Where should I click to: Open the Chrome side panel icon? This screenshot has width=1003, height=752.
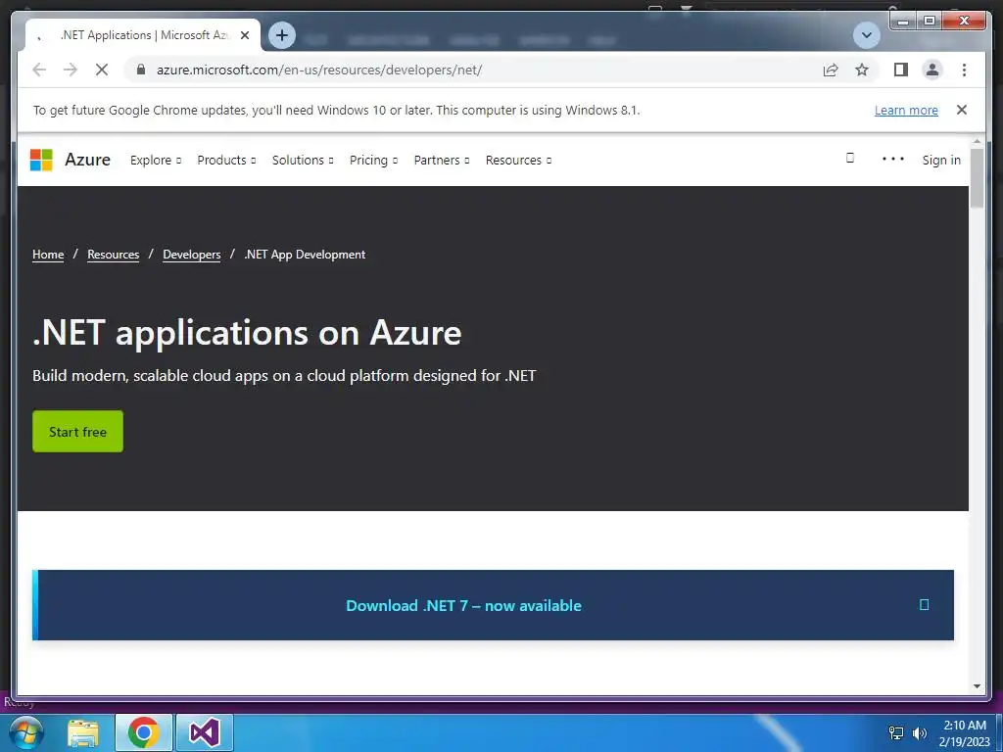pos(901,70)
